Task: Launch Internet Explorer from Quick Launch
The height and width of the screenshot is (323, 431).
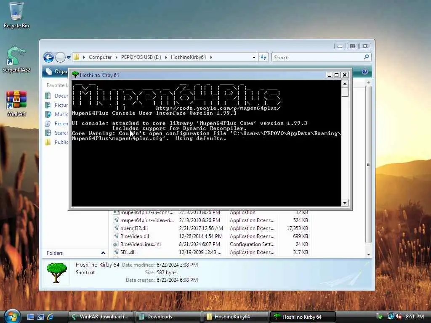Action: (50, 317)
